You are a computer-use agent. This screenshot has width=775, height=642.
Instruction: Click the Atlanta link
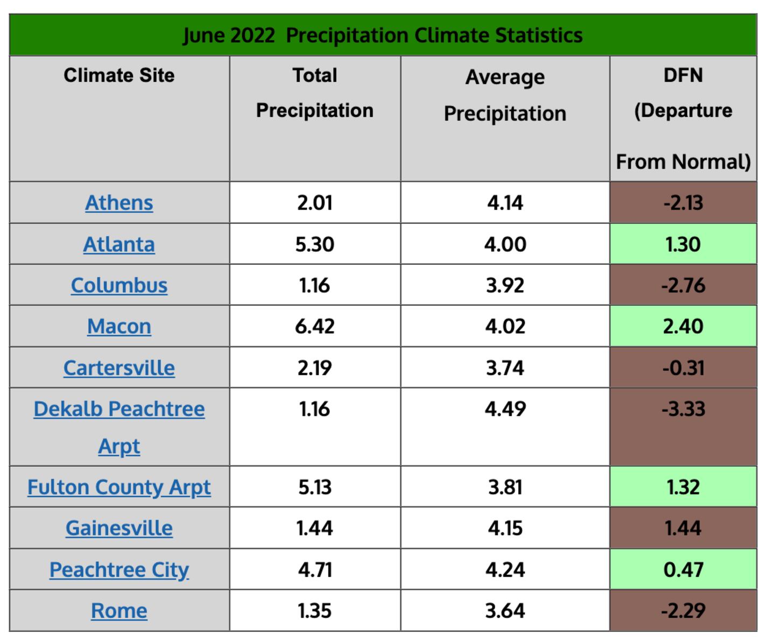[119, 244]
